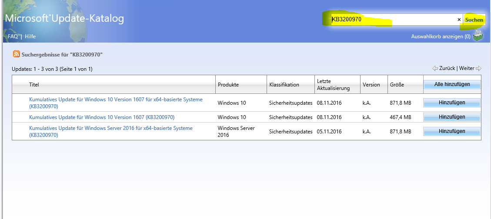Sort by Klassifikation column header
The image size is (491, 219).
[284, 84]
